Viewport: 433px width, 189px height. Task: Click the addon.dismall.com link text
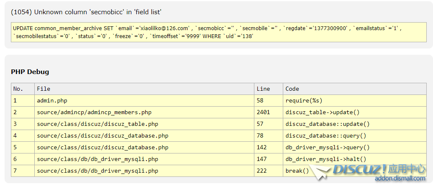(400, 179)
